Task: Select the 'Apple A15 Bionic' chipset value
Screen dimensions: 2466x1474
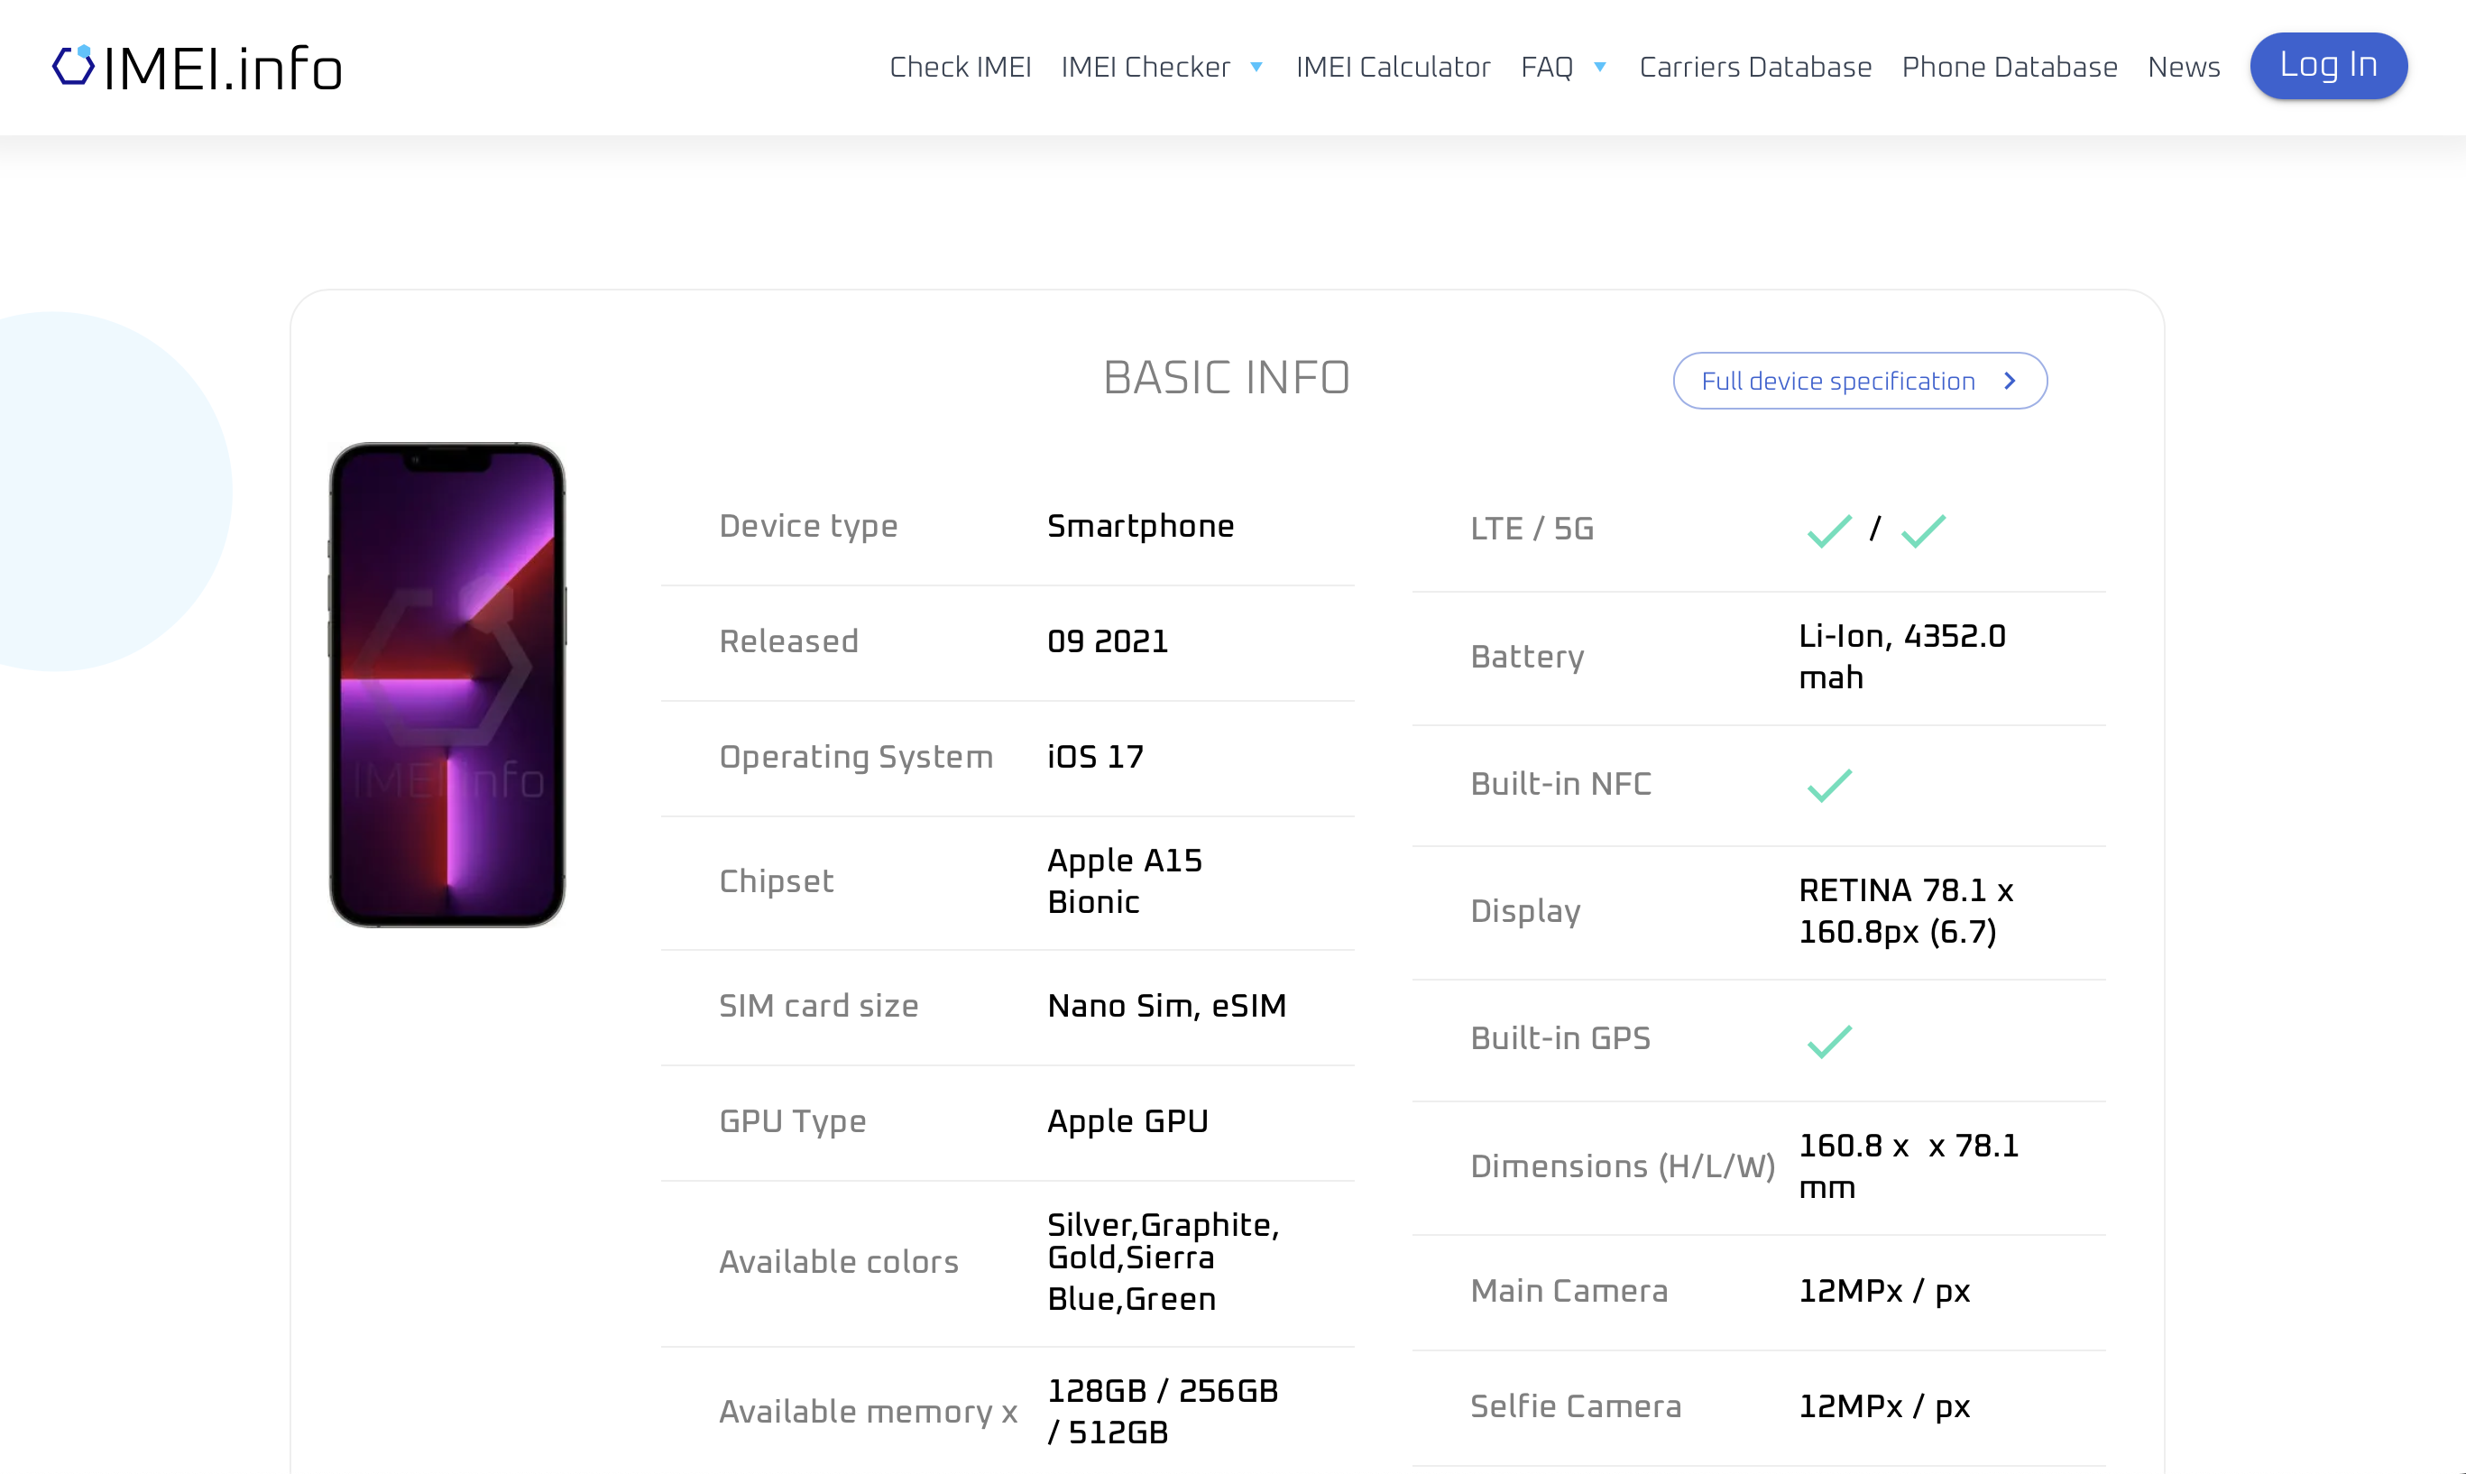Action: pyautogui.click(x=1124, y=881)
